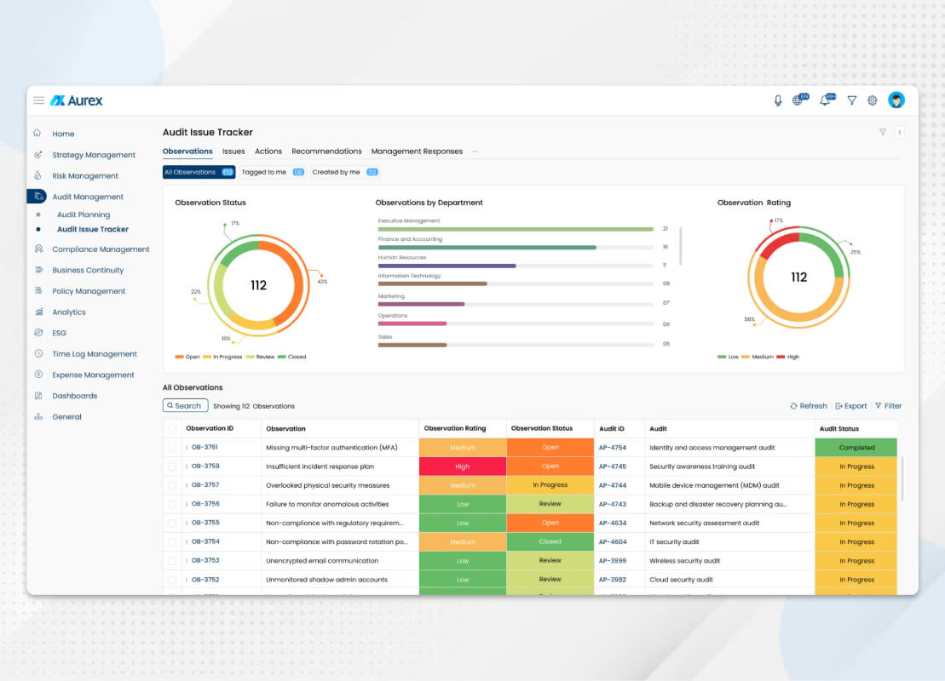The height and width of the screenshot is (681, 945).
Task: Click the Audit Management sidebar icon
Action: [38, 197]
